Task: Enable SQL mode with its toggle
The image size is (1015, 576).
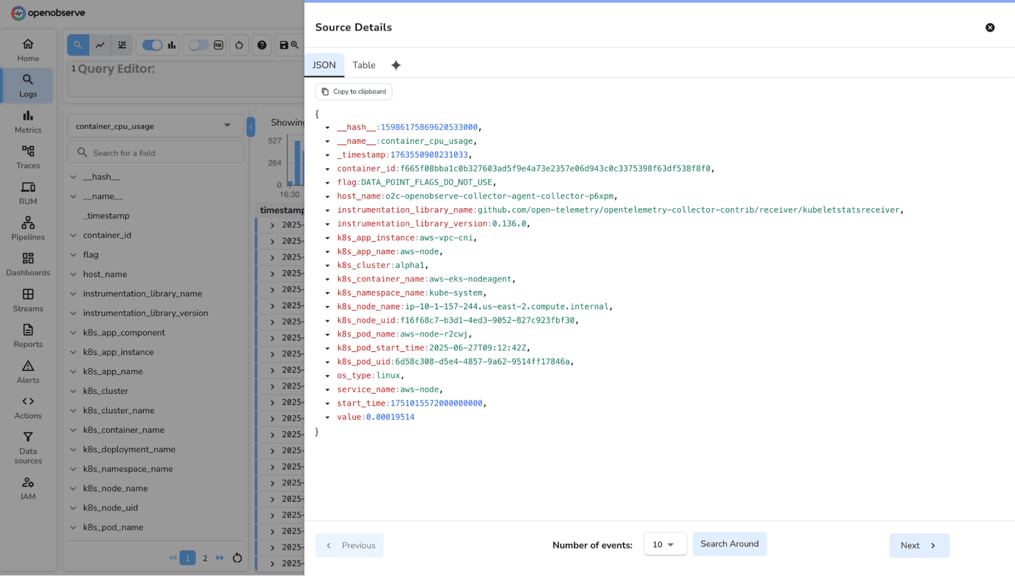Action: (198, 45)
